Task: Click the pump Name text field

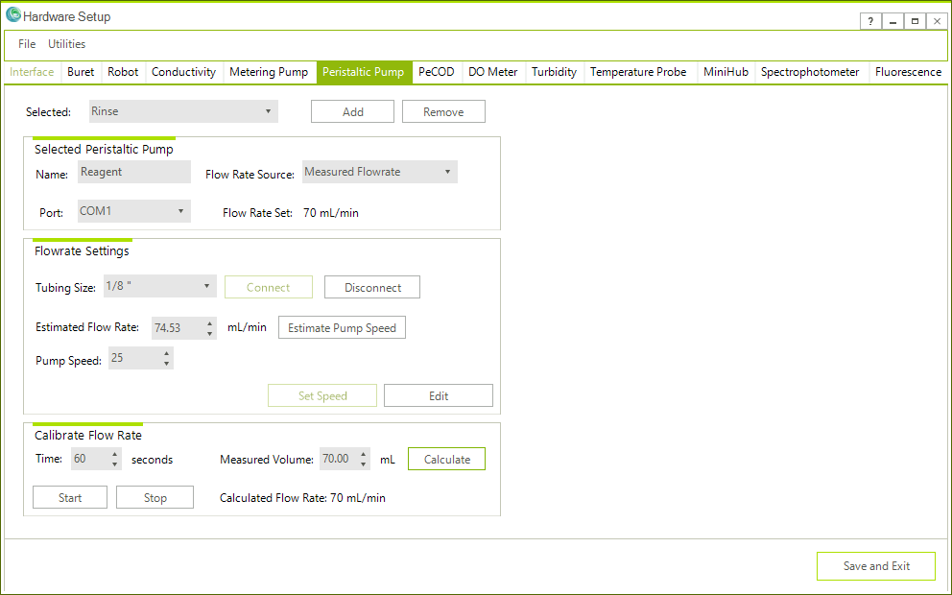Action: coord(133,172)
